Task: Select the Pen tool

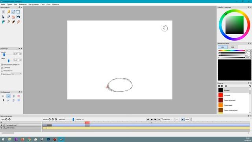Action: pyautogui.click(x=8, y=17)
